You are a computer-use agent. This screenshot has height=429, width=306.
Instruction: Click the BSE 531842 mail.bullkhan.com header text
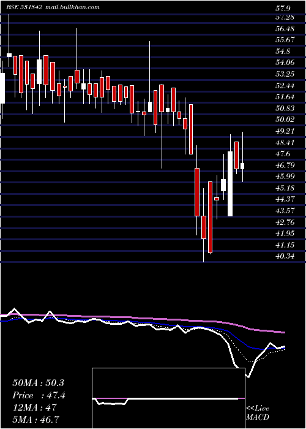click(x=53, y=7)
